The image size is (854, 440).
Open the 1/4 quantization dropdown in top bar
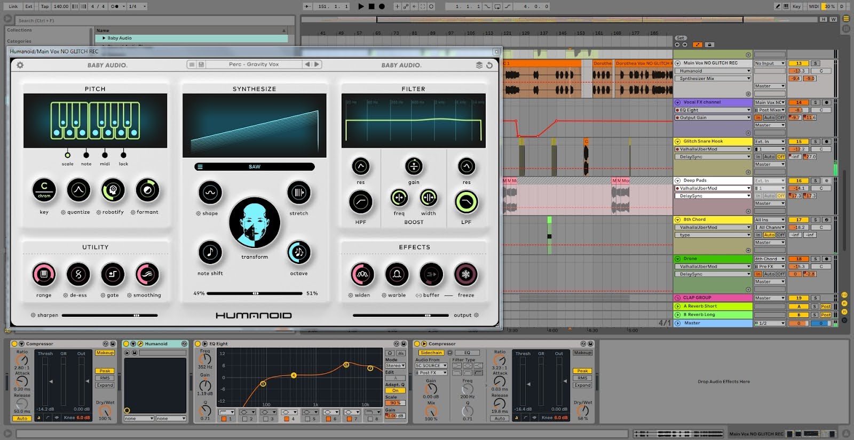(137, 6)
